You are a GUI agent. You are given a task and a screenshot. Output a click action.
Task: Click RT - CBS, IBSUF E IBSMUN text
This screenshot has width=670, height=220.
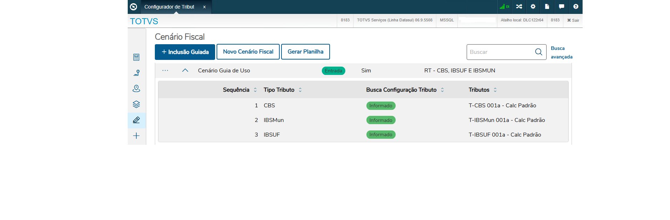coord(460,71)
